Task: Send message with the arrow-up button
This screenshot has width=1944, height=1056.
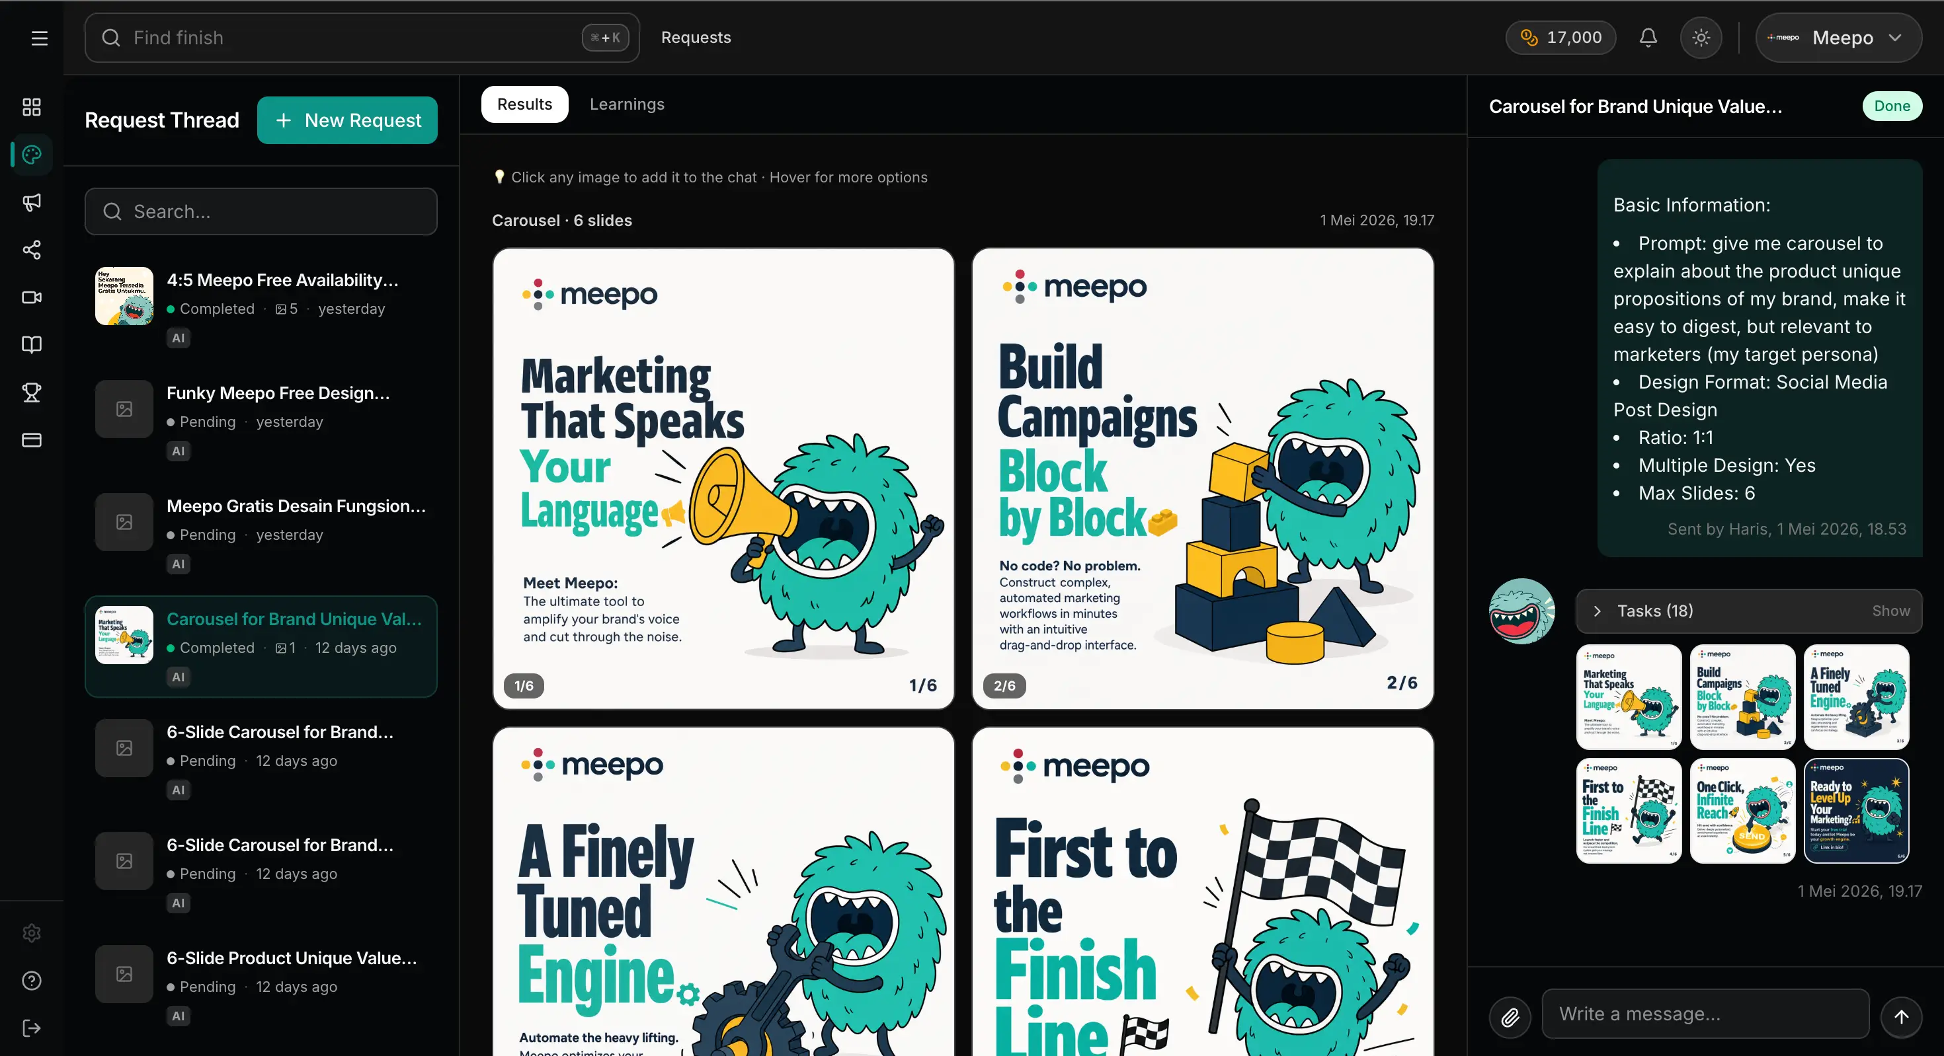Action: [1901, 1016]
